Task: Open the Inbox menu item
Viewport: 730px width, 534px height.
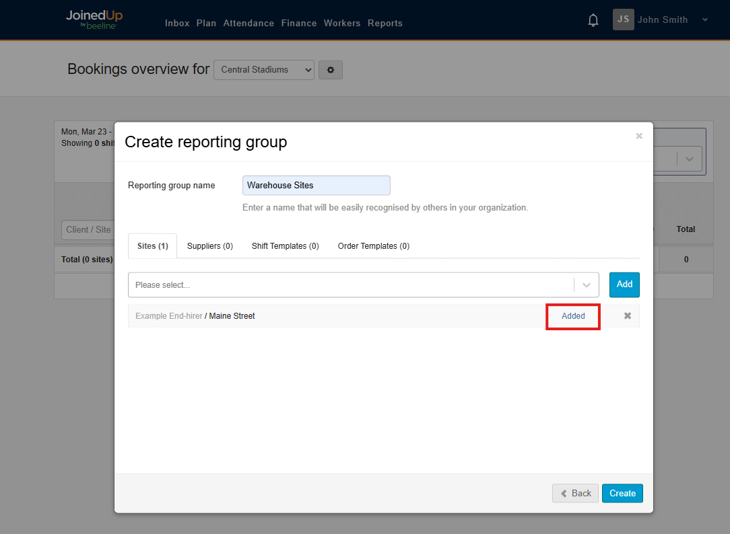Action: [x=177, y=24]
